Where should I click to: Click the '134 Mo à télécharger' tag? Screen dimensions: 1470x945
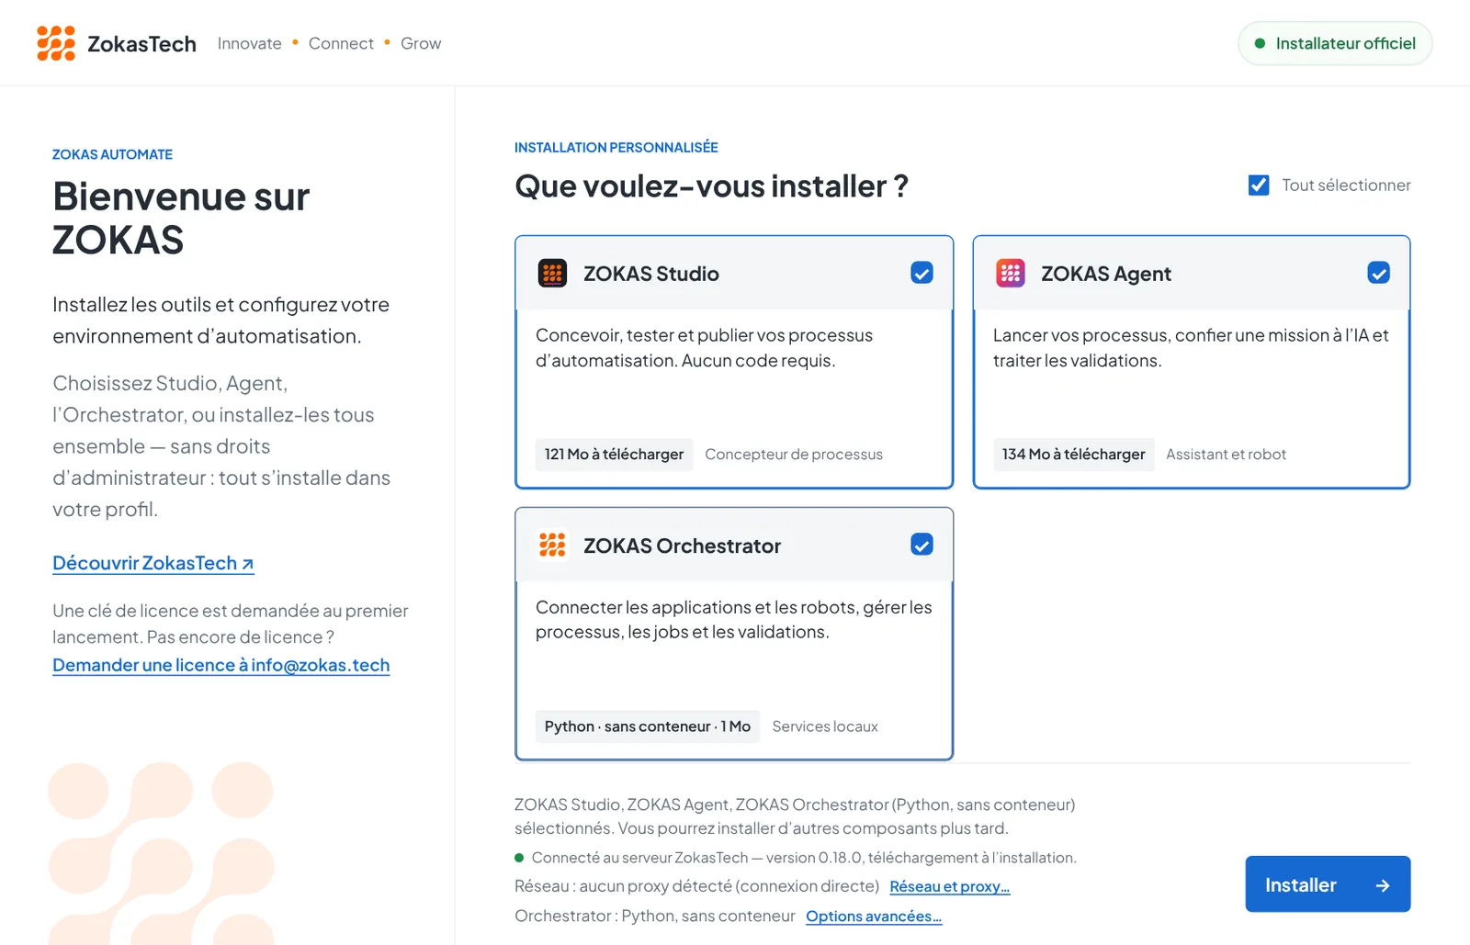(x=1073, y=455)
